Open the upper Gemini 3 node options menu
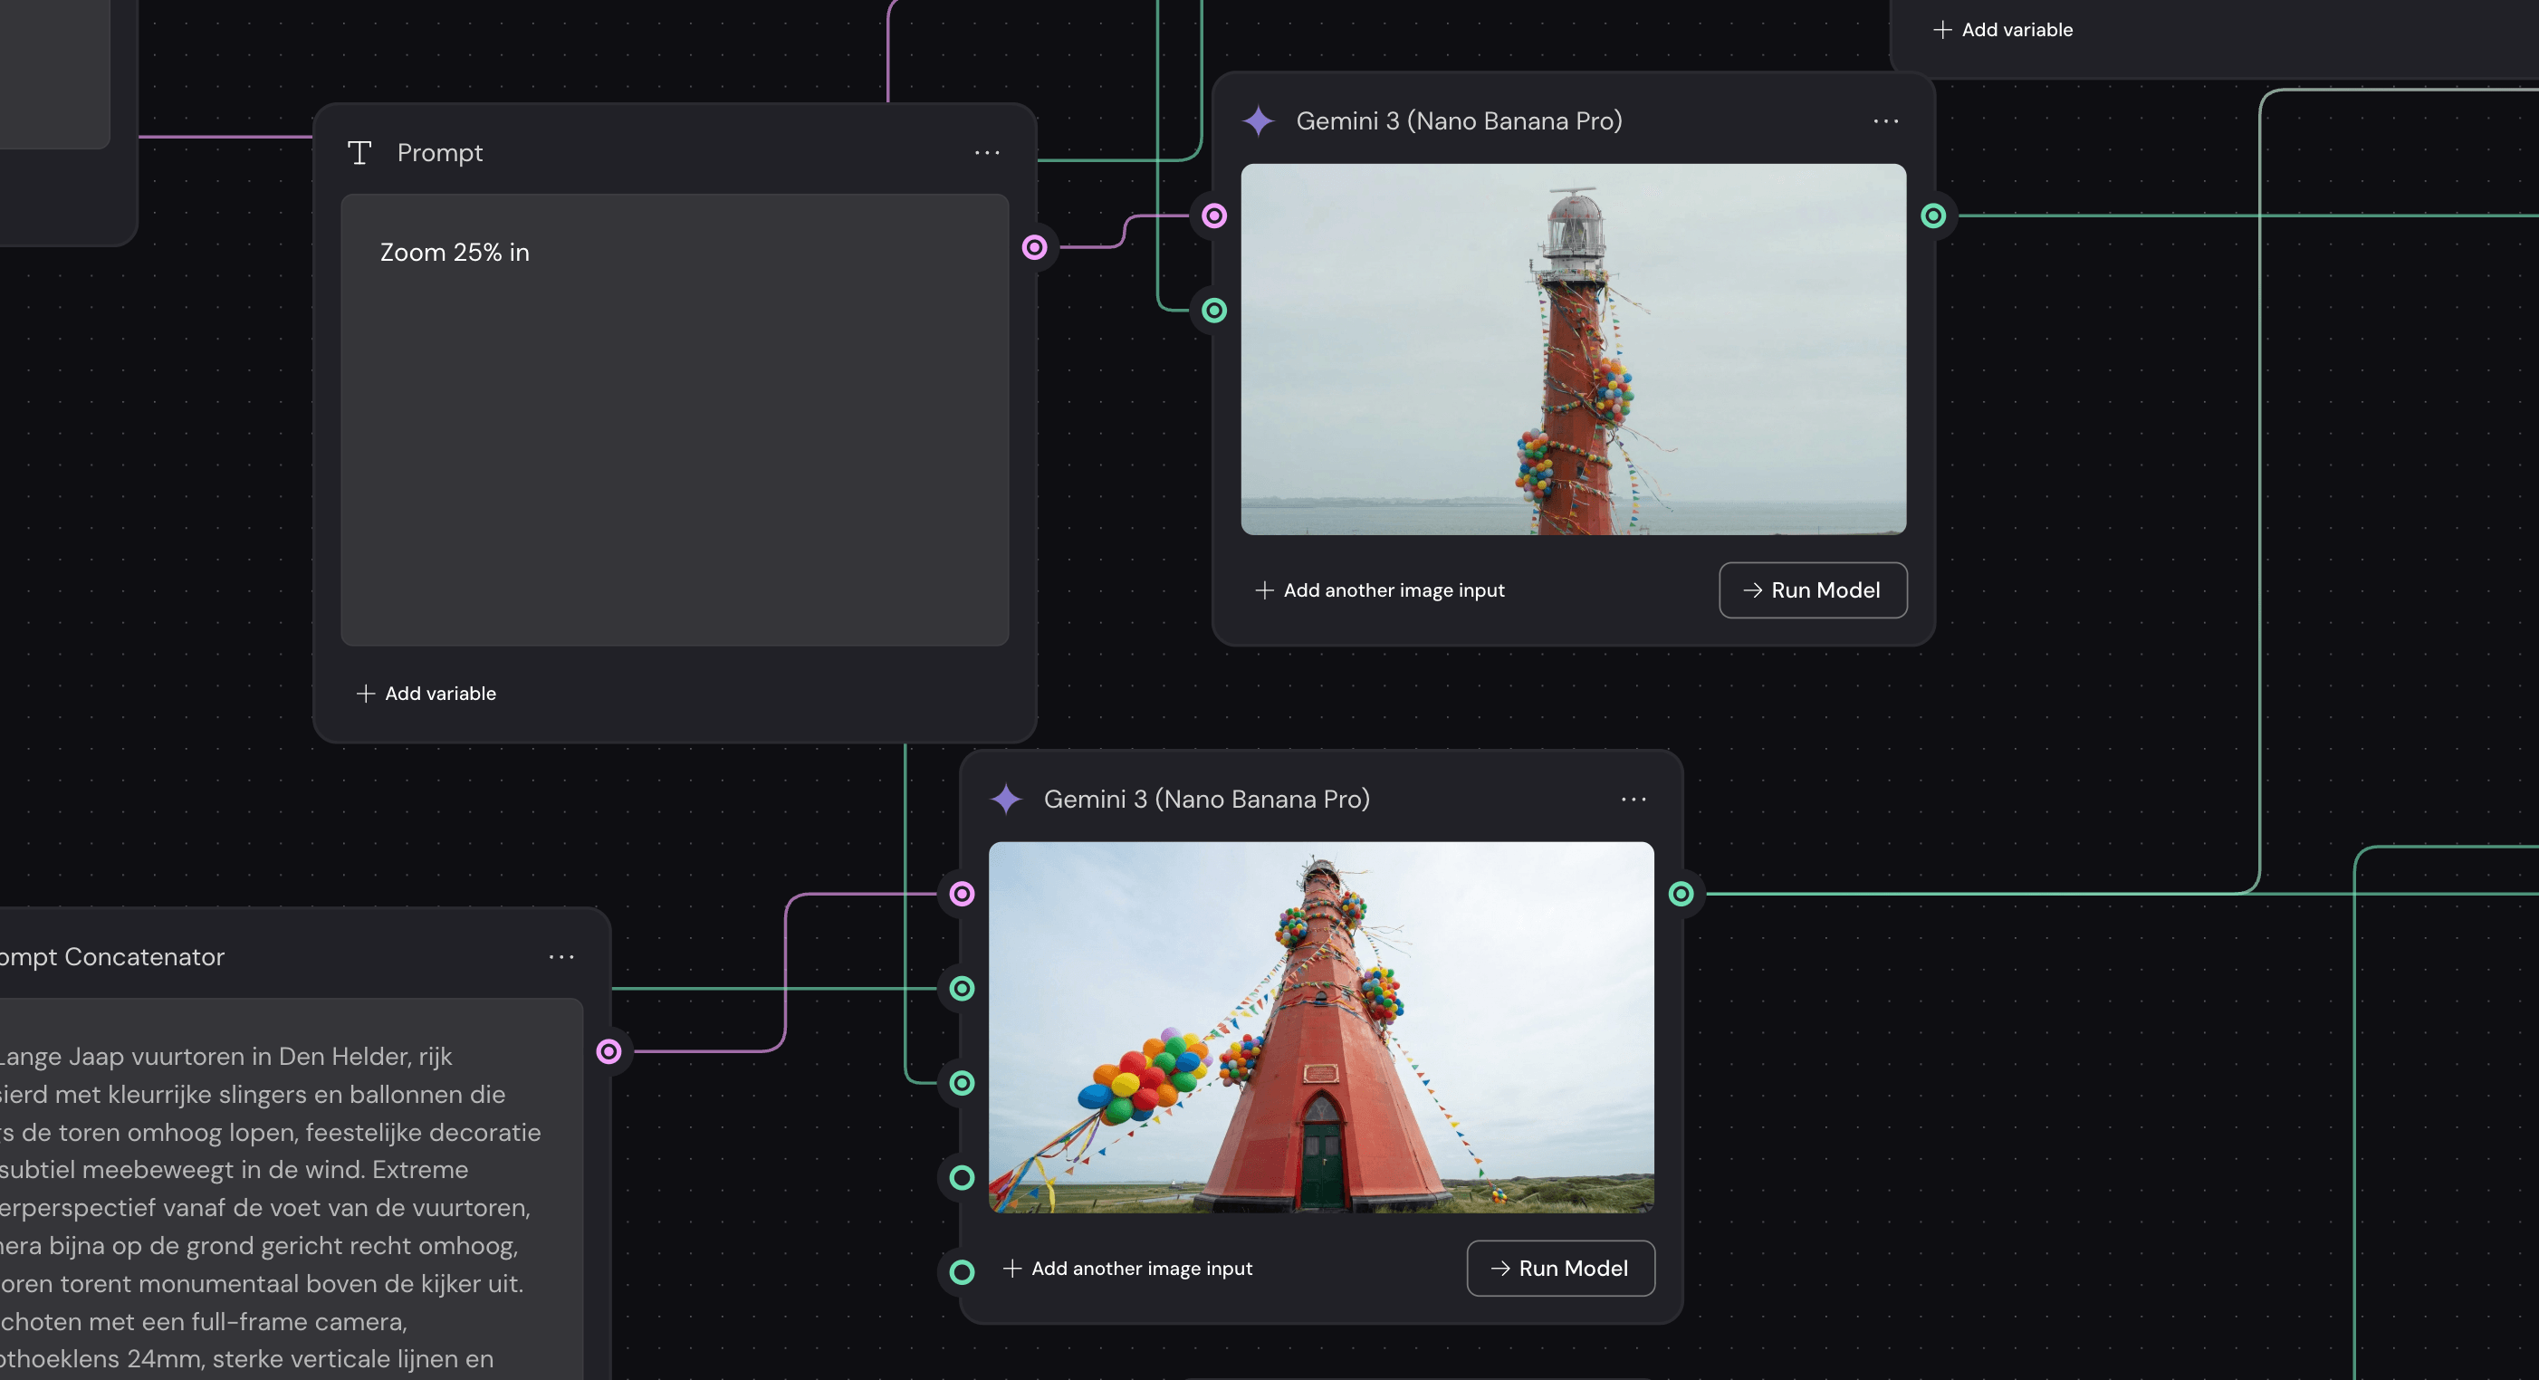Screen dimensions: 2539x1380 pyautogui.click(x=1885, y=121)
